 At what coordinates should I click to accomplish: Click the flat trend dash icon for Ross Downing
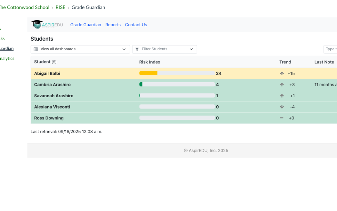[x=282, y=118]
